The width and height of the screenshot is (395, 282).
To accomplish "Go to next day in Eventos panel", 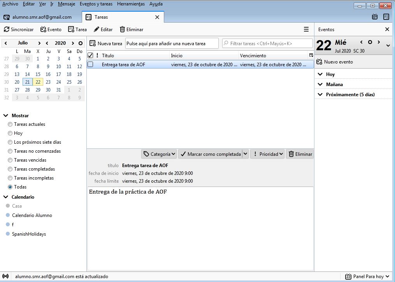I will 379,42.
